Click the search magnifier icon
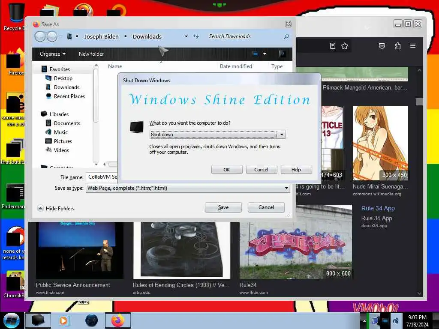This screenshot has height=329, width=439. (x=286, y=37)
